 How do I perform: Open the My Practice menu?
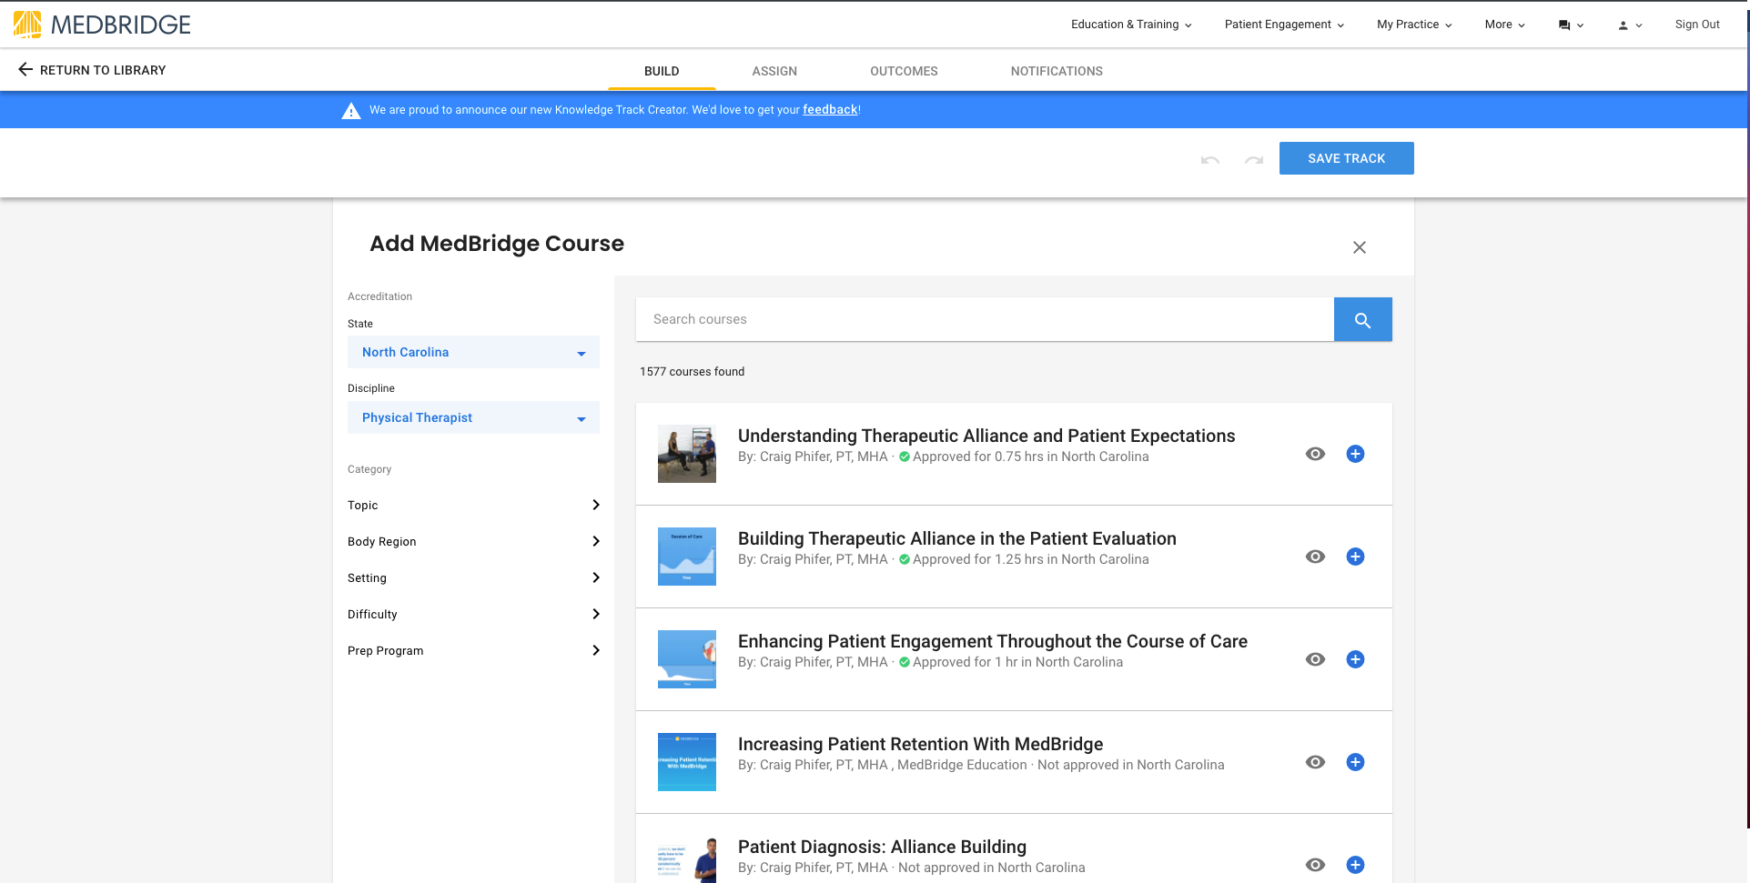click(x=1414, y=25)
